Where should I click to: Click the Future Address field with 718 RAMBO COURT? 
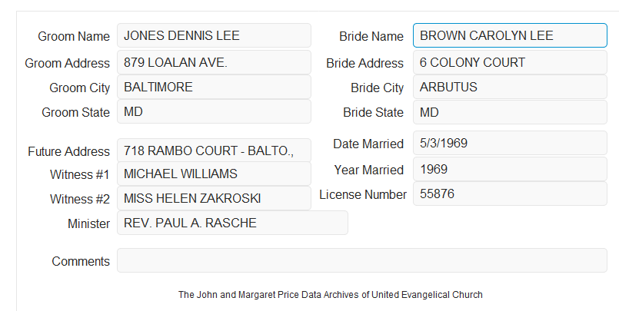click(x=214, y=151)
